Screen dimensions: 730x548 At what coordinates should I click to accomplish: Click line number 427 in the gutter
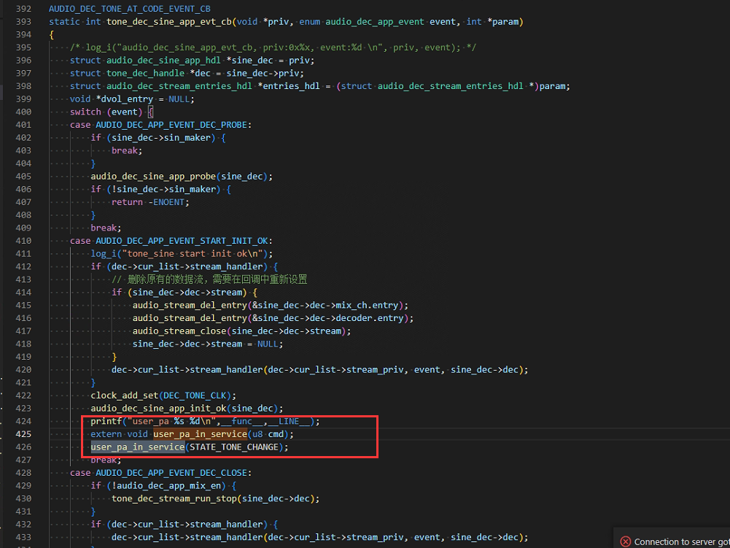pos(23,460)
